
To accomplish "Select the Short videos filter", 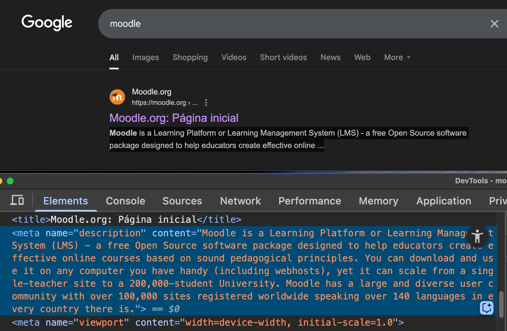I will point(283,57).
